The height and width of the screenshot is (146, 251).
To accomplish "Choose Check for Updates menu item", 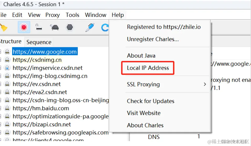I will [x=151, y=101].
